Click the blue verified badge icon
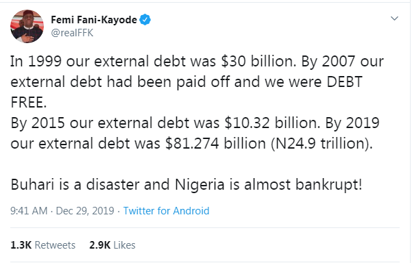 145,20
